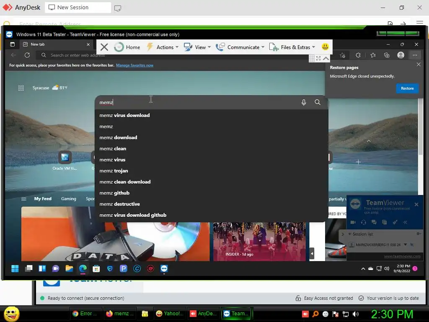This screenshot has width=429, height=322.
Task: Click the grid handle icon under the TeamViewer toolbar
Action: pyautogui.click(x=312, y=58)
